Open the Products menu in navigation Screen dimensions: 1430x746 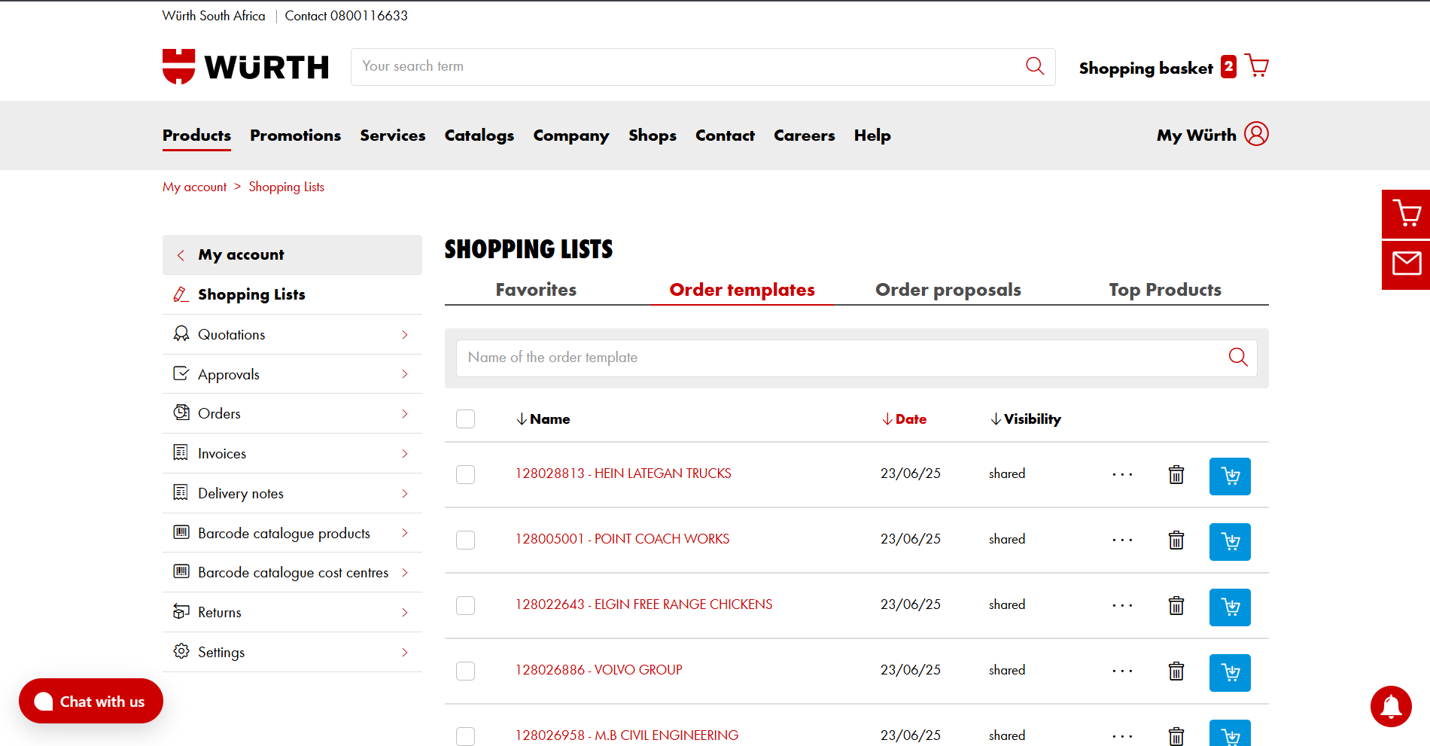pos(196,135)
